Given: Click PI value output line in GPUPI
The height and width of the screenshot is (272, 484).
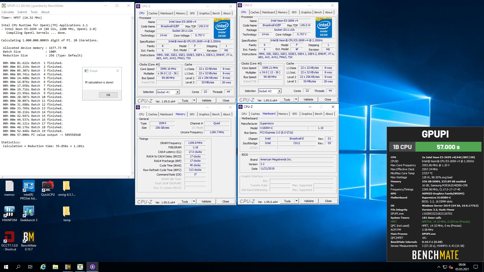Looking at the screenshot, I should click(x=42, y=135).
